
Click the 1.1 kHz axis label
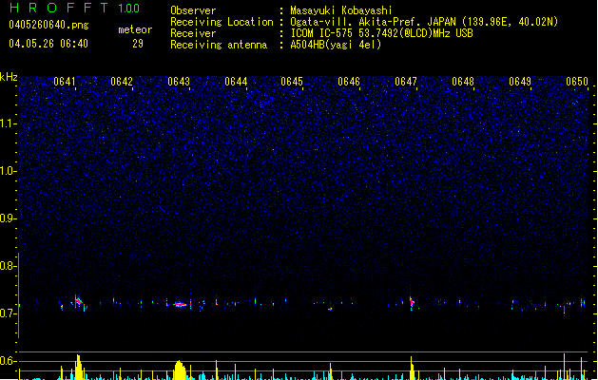(9, 123)
